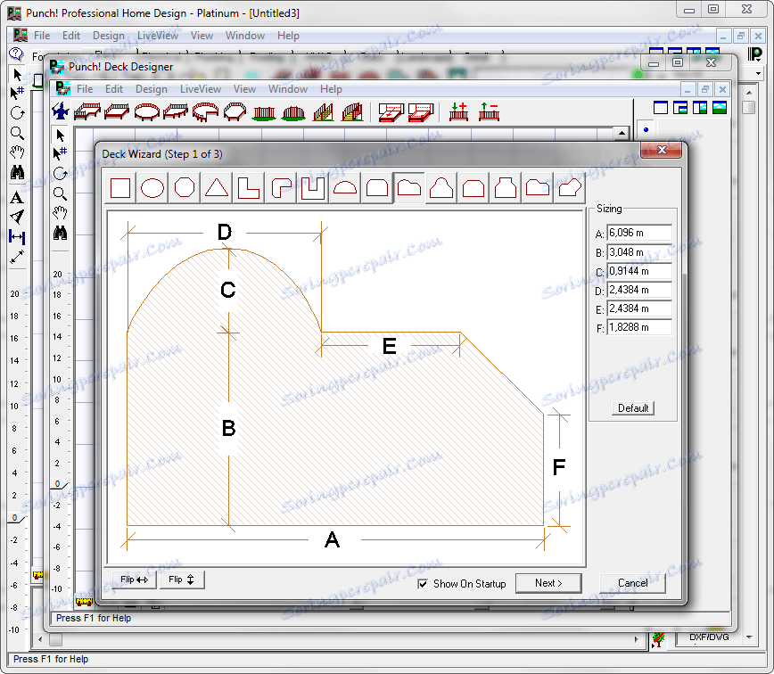774x674 pixels.
Task: Pick the semicircle deck shape
Action: (345, 188)
